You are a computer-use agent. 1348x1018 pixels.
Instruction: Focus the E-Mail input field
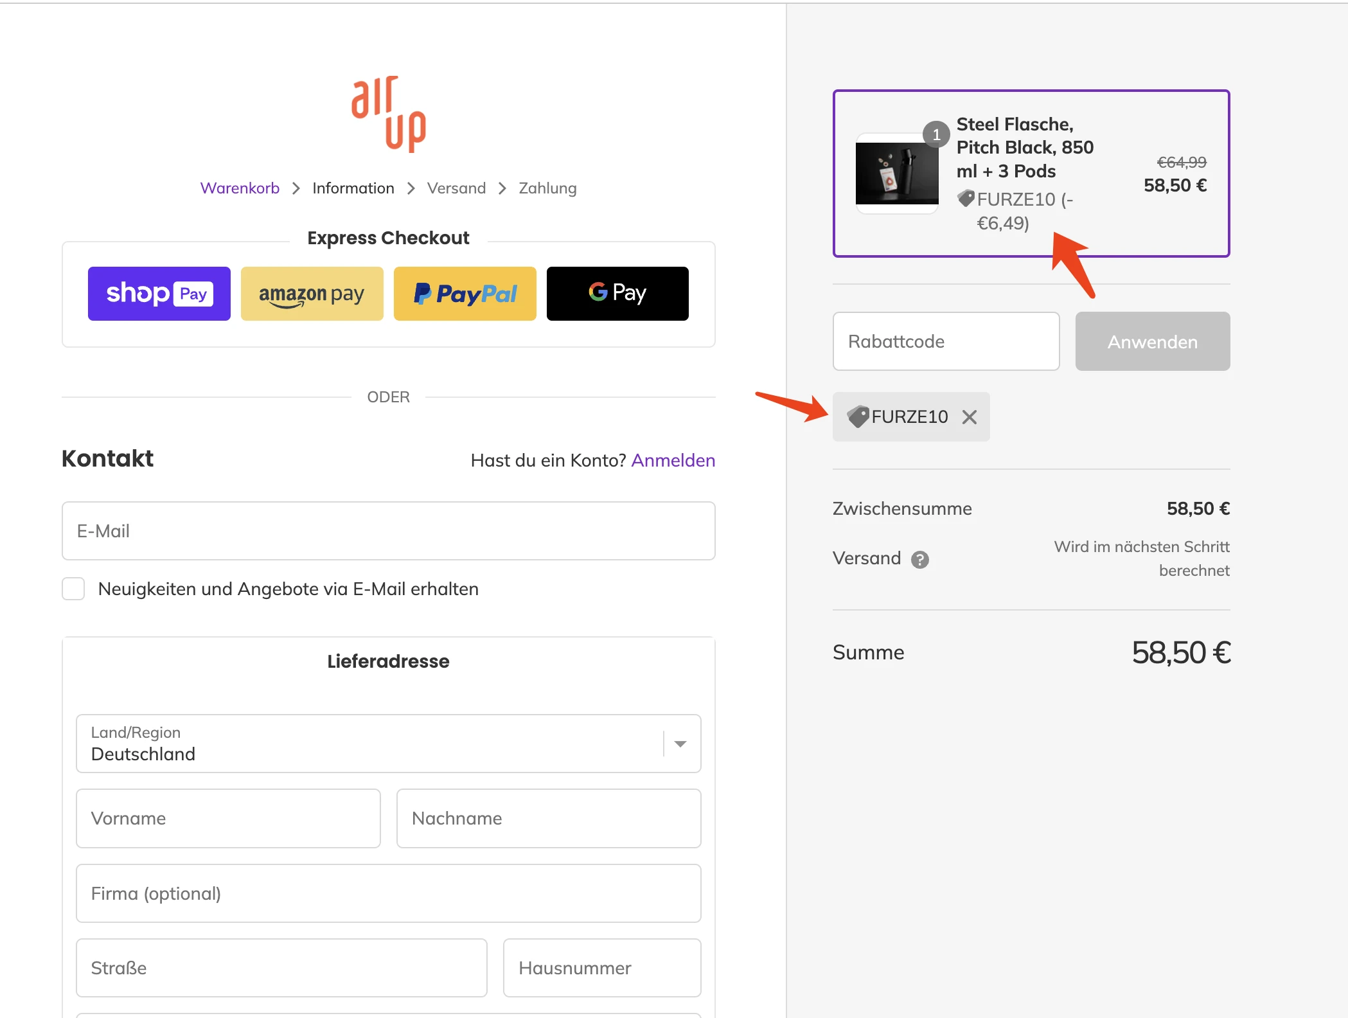(389, 531)
